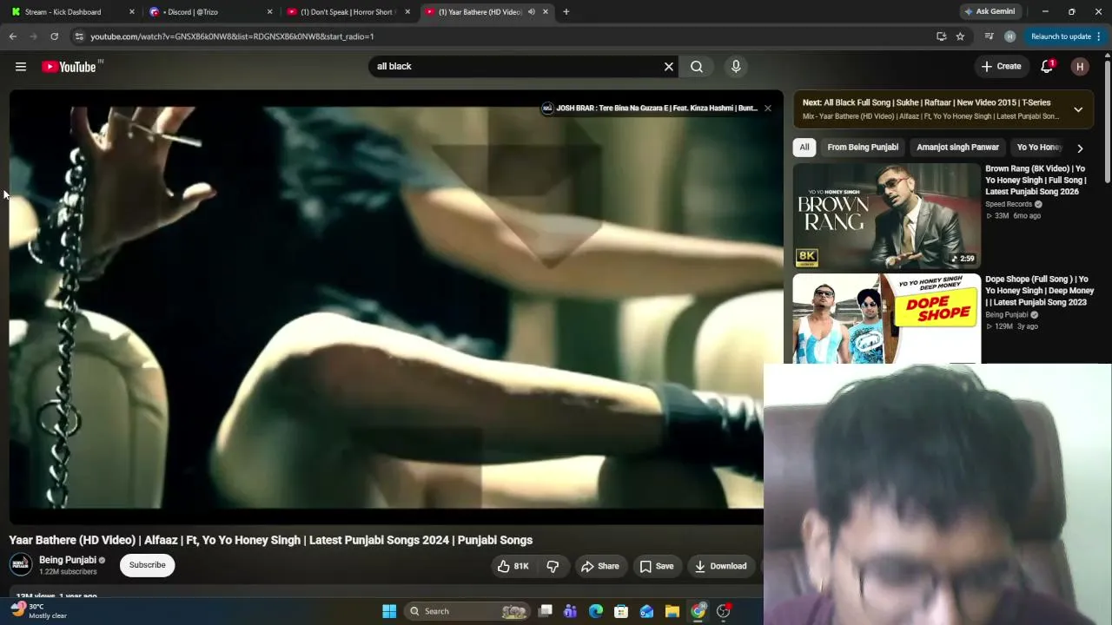The image size is (1112, 625).
Task: Open Microsoft Teams from taskbar
Action: 571,611
